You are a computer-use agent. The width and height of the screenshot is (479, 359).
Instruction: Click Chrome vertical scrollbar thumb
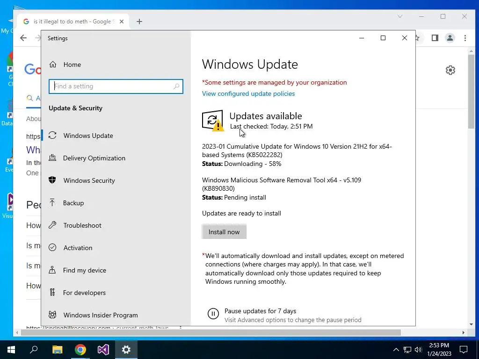pyautogui.click(x=471, y=92)
